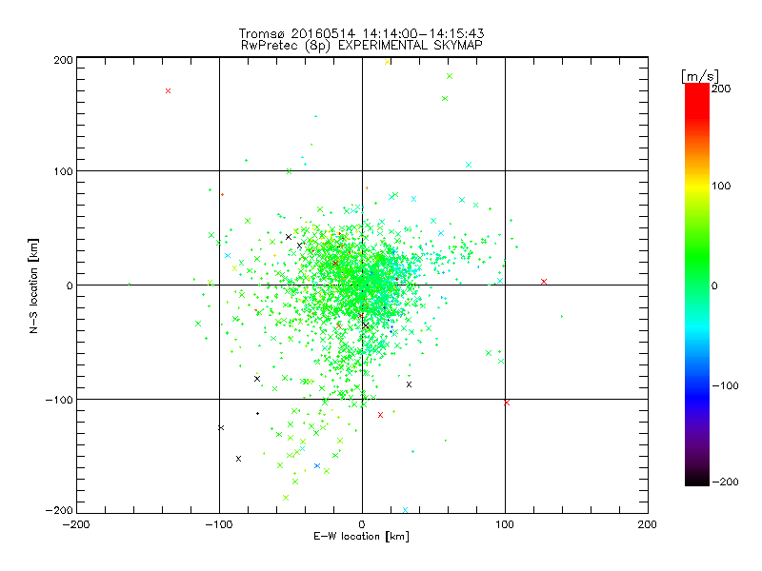Click the N-S axis tick label "-200"
Viewport: 762px width, 571px height.
59,510
